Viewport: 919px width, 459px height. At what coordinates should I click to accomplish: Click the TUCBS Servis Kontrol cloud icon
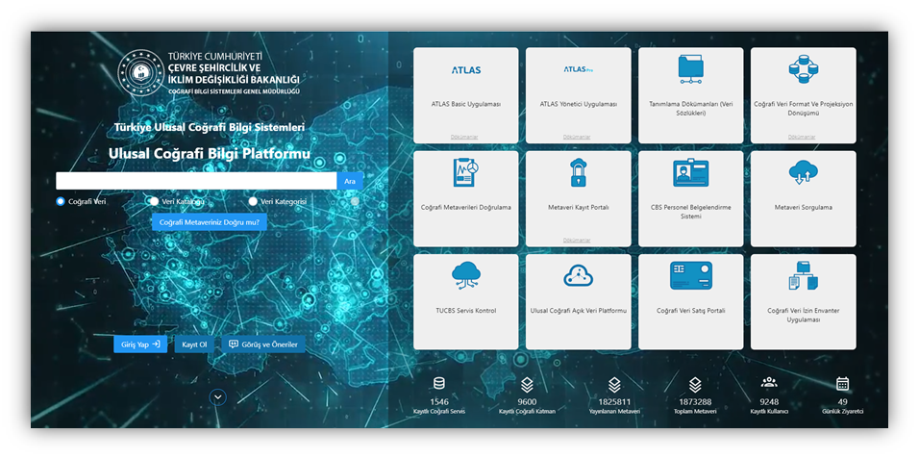(x=466, y=275)
